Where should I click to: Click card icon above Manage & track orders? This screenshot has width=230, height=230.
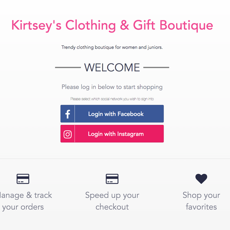(x=23, y=179)
